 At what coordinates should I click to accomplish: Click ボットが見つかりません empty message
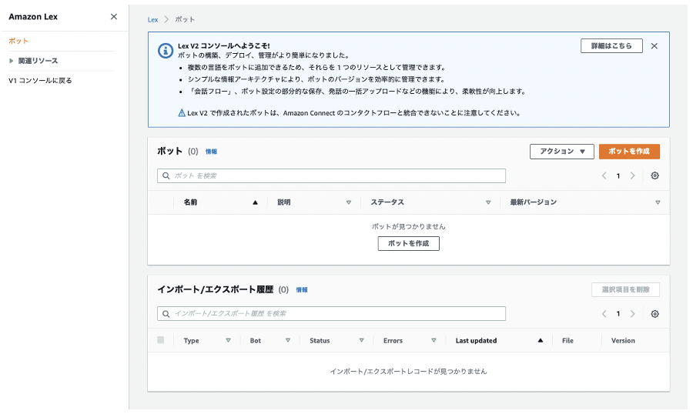click(x=408, y=227)
